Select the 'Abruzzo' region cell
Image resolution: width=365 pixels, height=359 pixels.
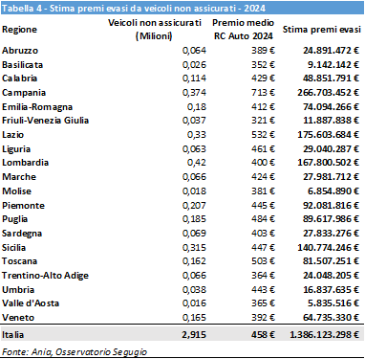(20, 51)
